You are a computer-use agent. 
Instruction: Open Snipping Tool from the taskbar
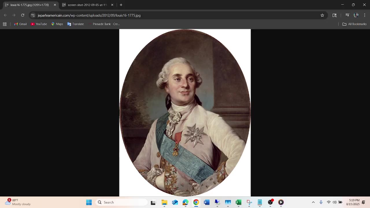249,202
